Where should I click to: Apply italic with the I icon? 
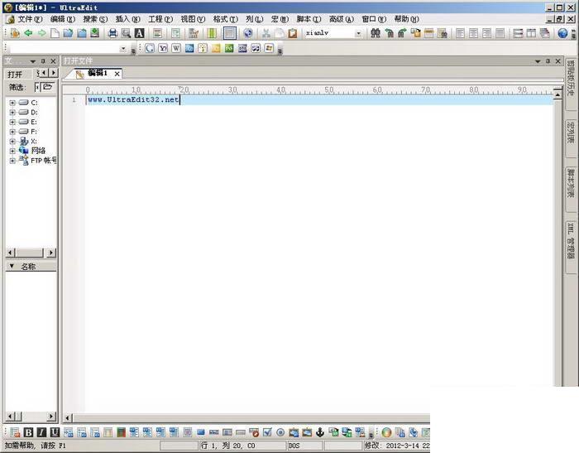[x=41, y=432]
